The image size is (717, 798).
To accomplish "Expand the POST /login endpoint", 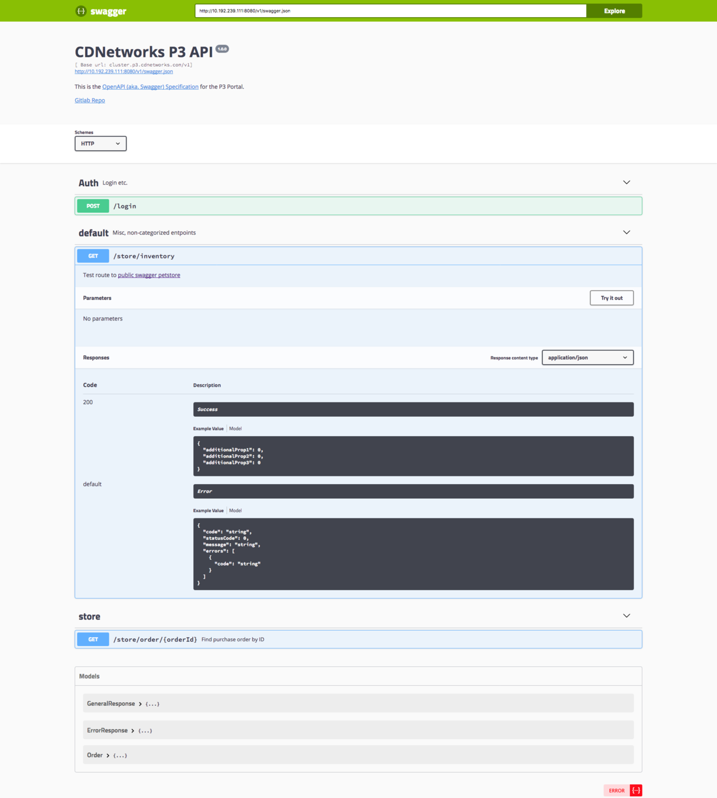I will (358, 206).
